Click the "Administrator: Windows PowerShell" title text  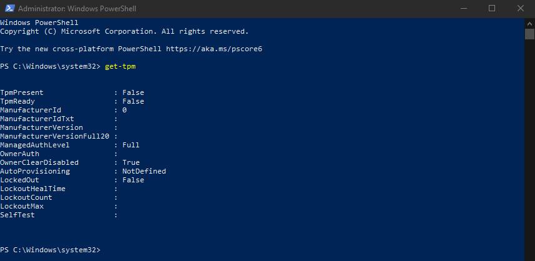point(77,9)
